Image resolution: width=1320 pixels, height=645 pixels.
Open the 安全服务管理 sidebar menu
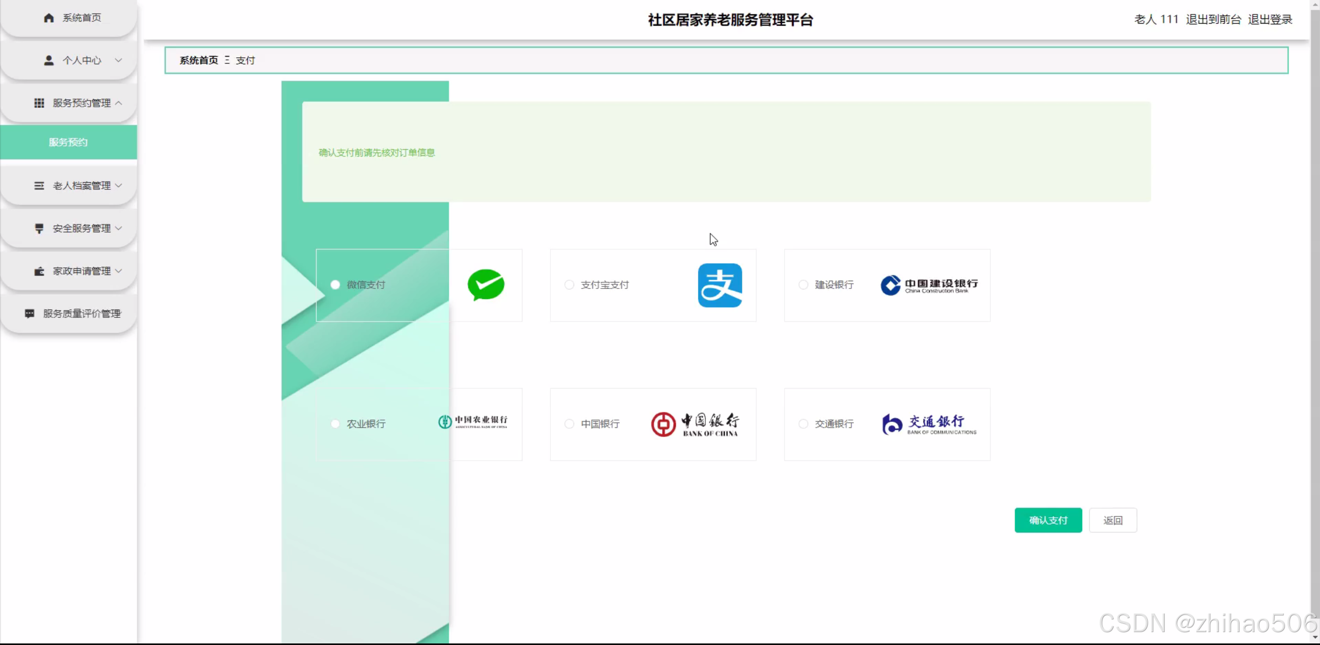[82, 229]
